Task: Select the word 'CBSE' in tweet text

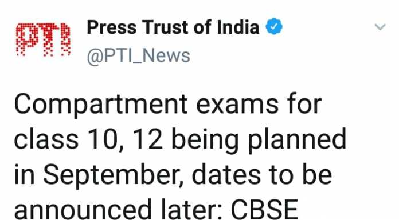Action: (264, 210)
